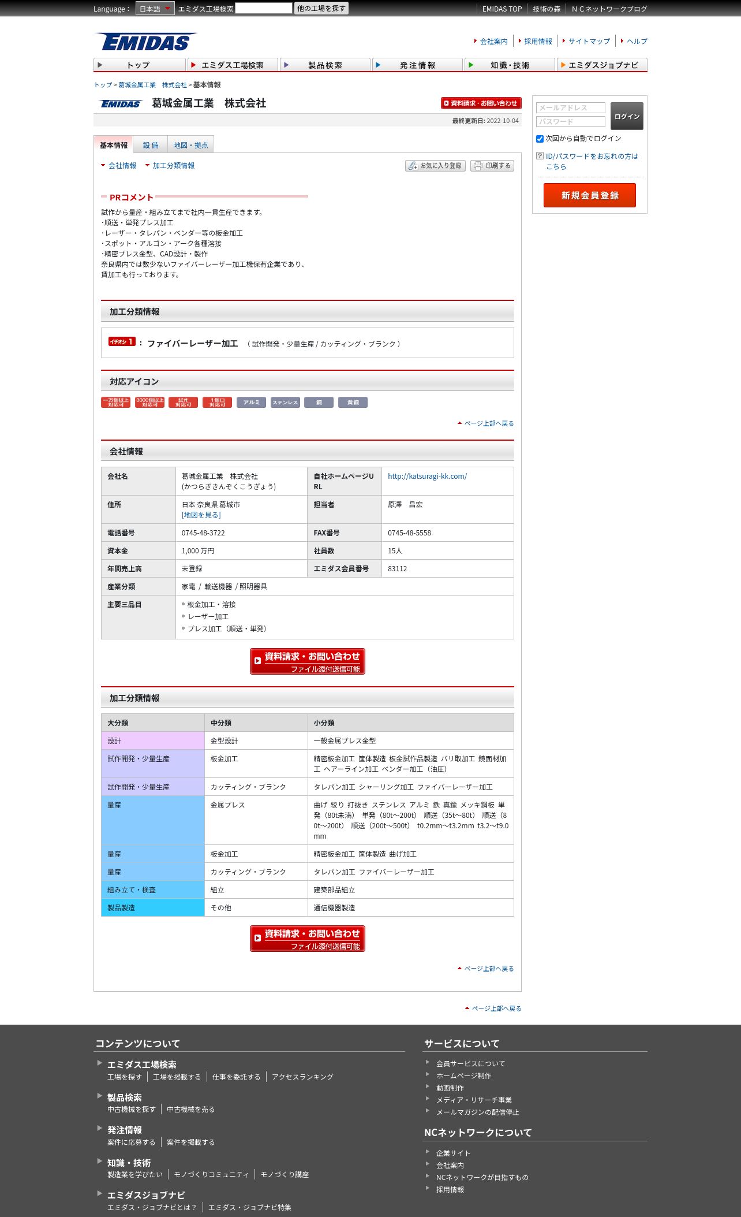Open EMIDAS TOP link in header

(x=502, y=9)
